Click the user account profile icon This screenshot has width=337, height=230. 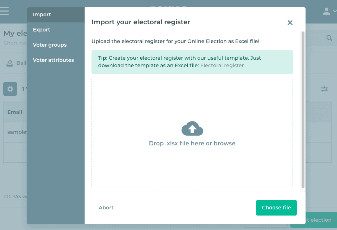click(327, 11)
